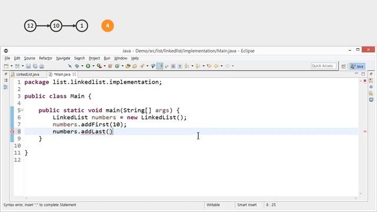Open the Forward history dropdown arrow
Viewport: 377px width, 212px height.
233,66
